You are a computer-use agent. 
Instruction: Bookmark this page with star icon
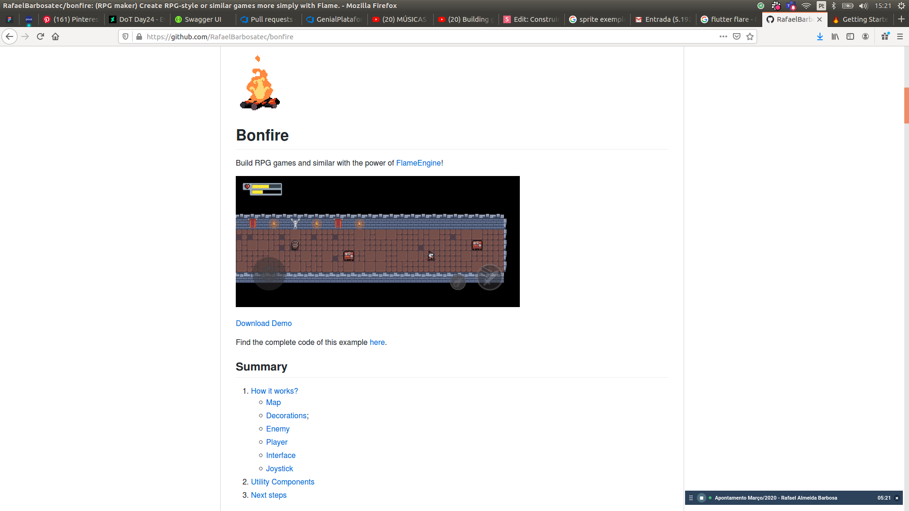tap(750, 36)
